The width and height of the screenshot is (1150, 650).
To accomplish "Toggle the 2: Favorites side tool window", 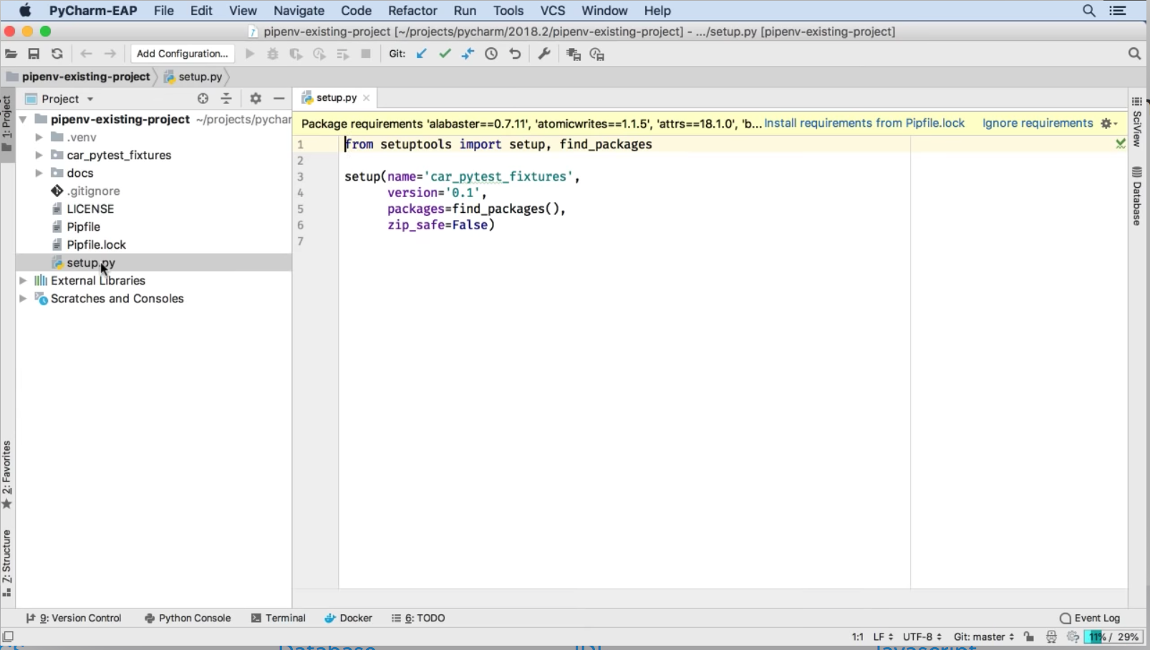I will click(7, 474).
